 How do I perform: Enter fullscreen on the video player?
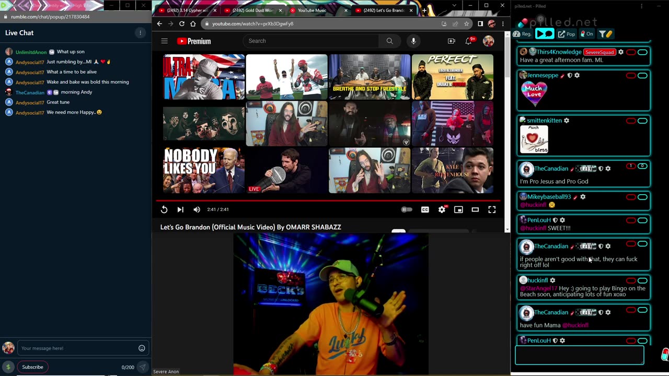pos(492,209)
